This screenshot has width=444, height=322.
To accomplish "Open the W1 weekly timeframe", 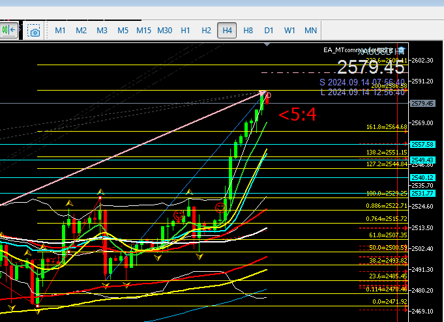I will click(289, 30).
